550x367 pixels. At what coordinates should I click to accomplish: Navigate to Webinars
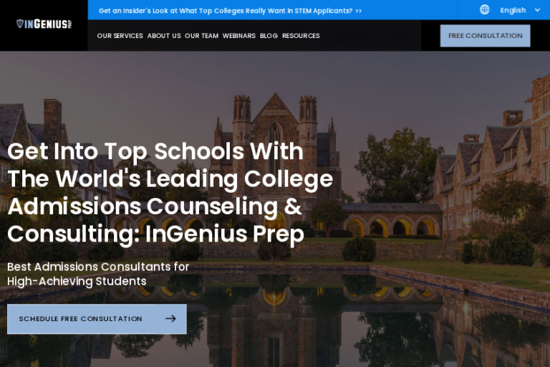[x=238, y=36]
